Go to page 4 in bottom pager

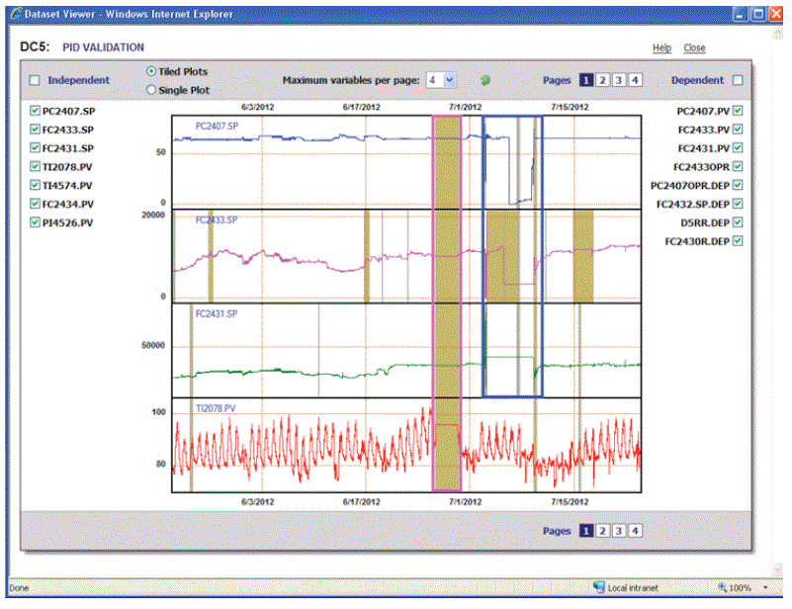point(635,531)
